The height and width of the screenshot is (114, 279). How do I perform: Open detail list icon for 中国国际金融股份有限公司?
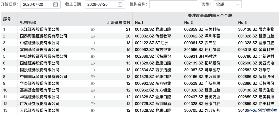pyautogui.click(x=93, y=77)
